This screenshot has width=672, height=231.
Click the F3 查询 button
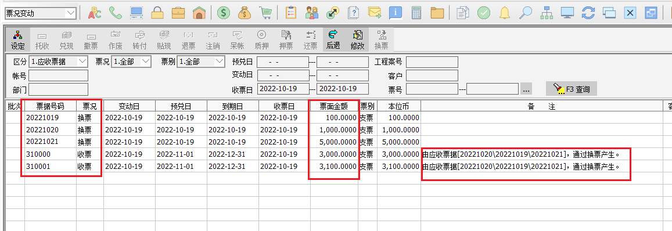point(572,89)
